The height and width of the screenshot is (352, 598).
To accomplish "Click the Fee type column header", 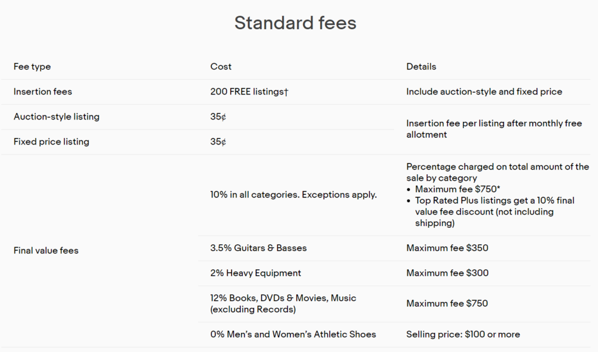I will tap(32, 66).
